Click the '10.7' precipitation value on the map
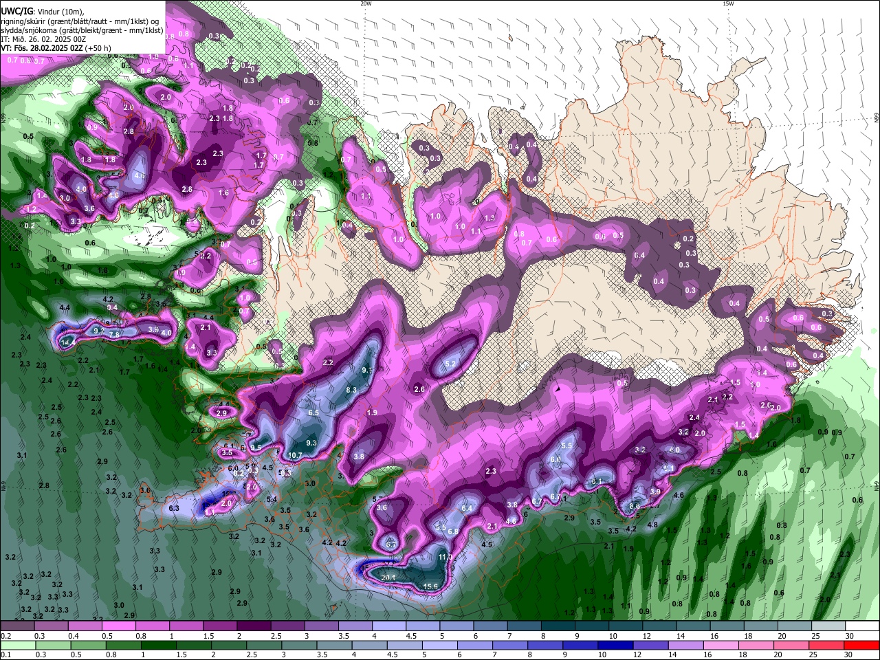 point(295,455)
